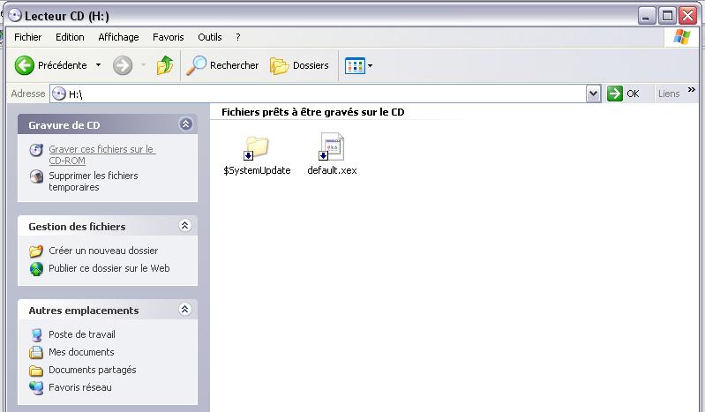Click the default.xex file name label

(332, 170)
